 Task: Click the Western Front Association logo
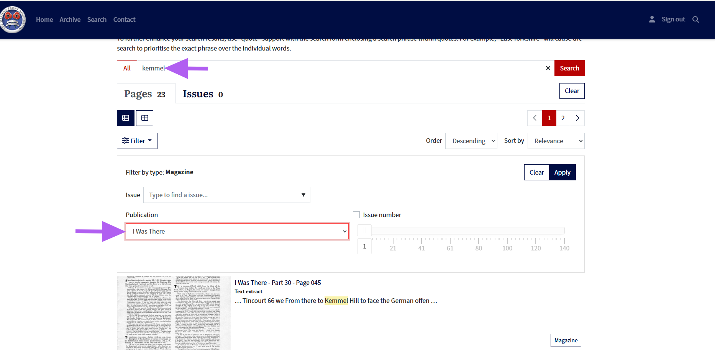point(13,20)
